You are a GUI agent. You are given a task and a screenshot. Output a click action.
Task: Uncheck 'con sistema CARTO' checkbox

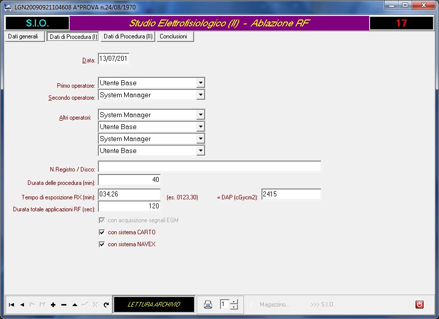(102, 232)
